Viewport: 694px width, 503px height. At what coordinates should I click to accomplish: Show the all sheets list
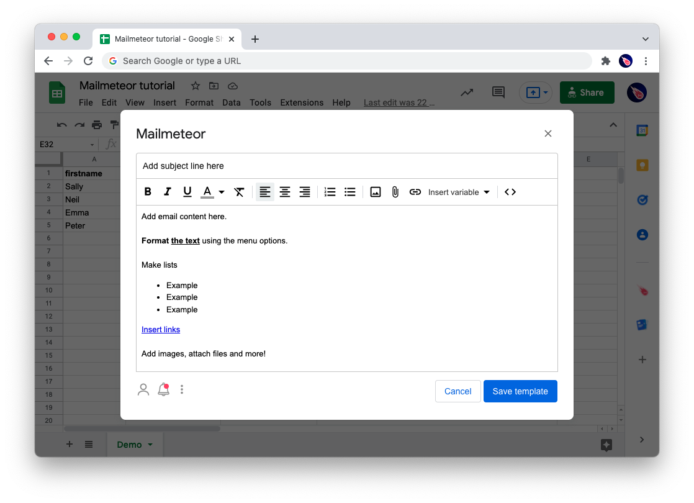(x=89, y=444)
